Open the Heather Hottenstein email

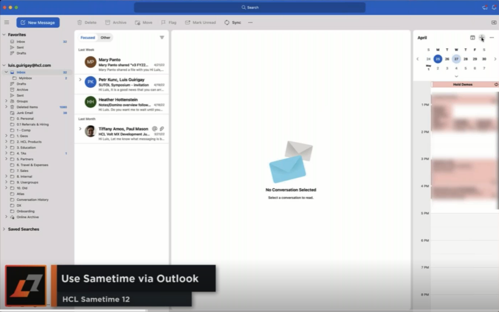(121, 104)
